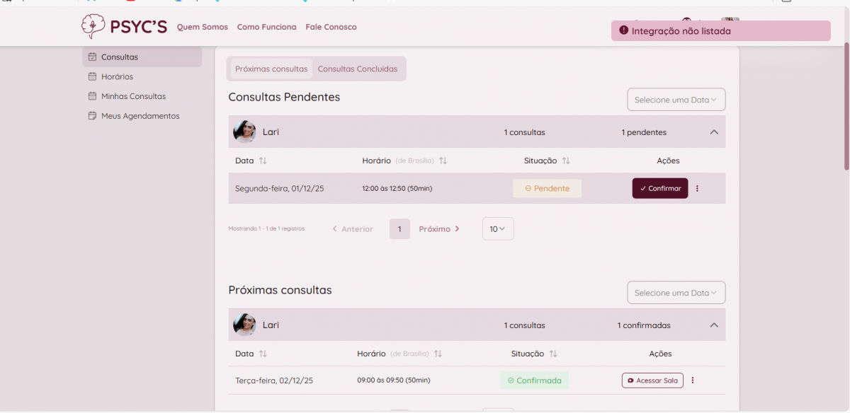Click Acessar Sala button
The width and height of the screenshot is (850, 413).
point(652,380)
